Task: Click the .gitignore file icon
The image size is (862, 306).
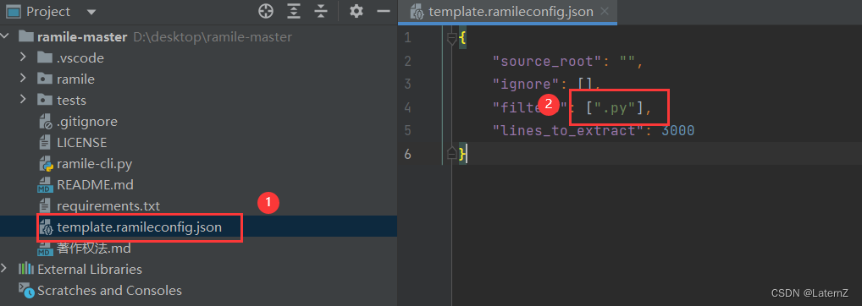Action: (45, 121)
